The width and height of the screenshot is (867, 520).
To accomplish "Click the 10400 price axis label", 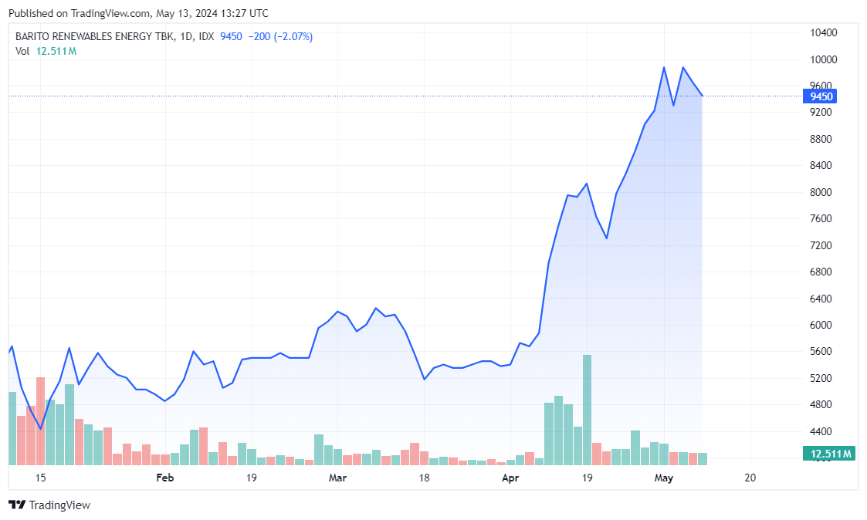I will click(823, 32).
